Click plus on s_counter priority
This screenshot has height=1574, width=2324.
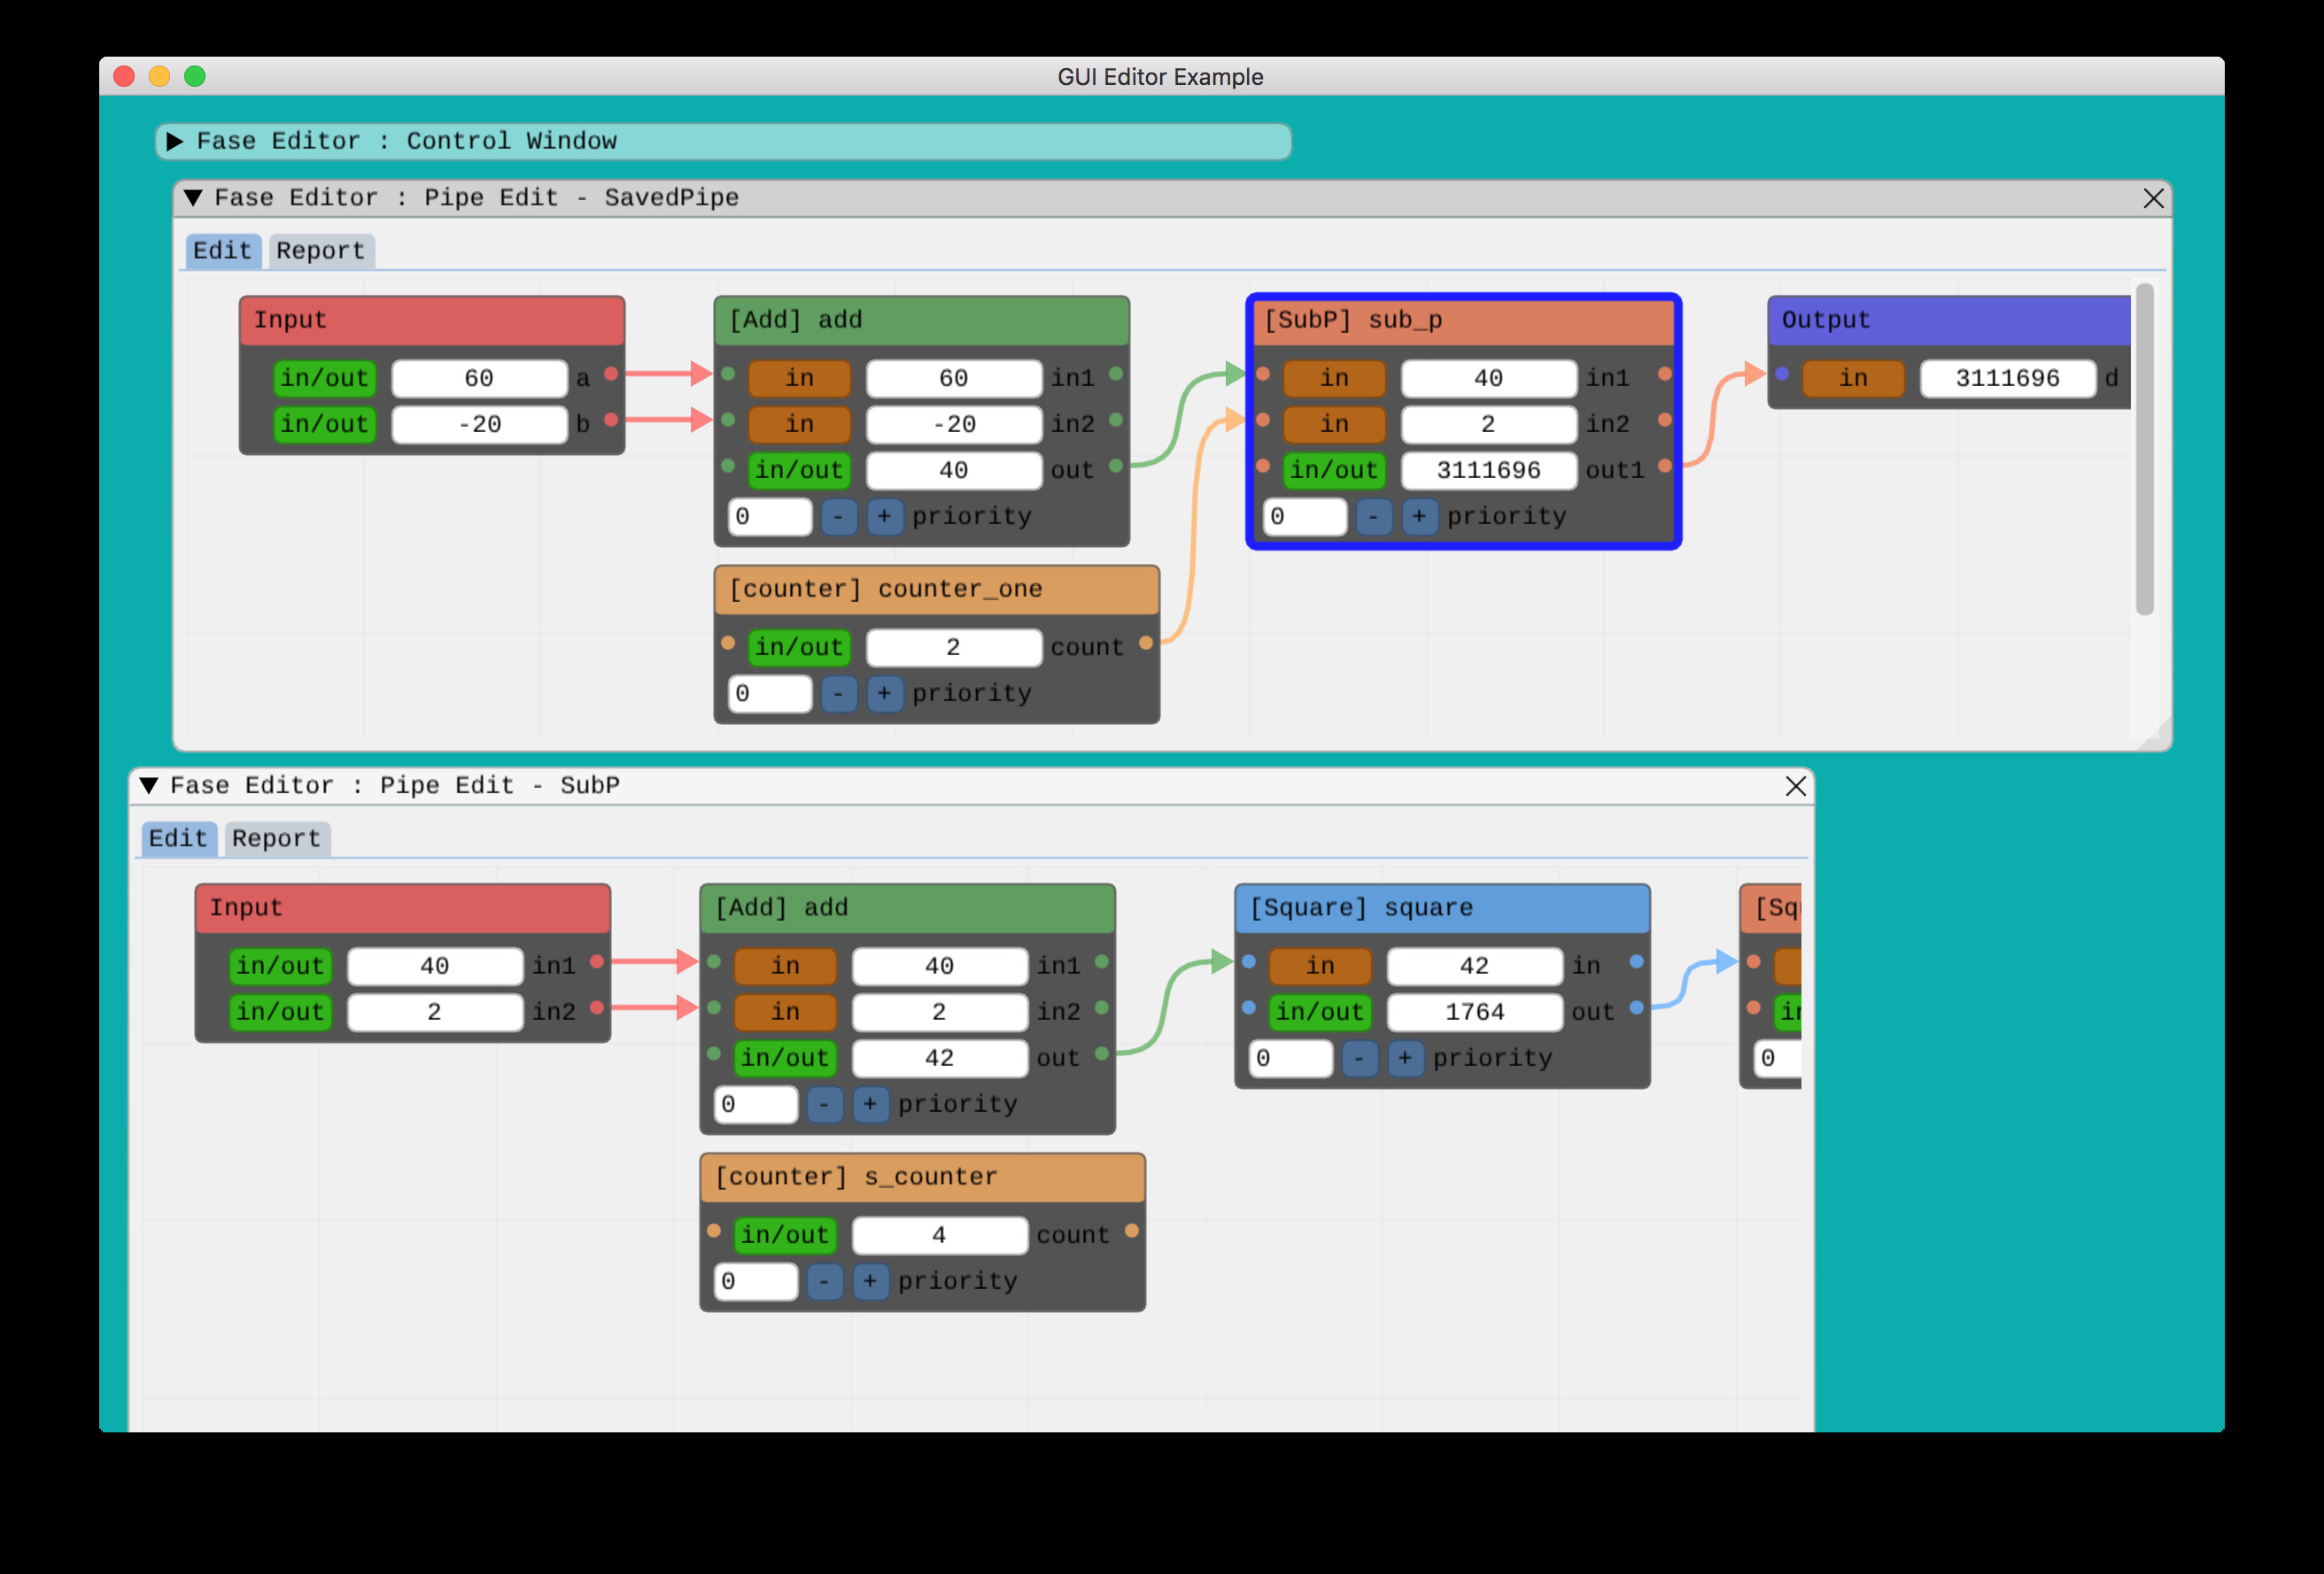pos(869,1281)
